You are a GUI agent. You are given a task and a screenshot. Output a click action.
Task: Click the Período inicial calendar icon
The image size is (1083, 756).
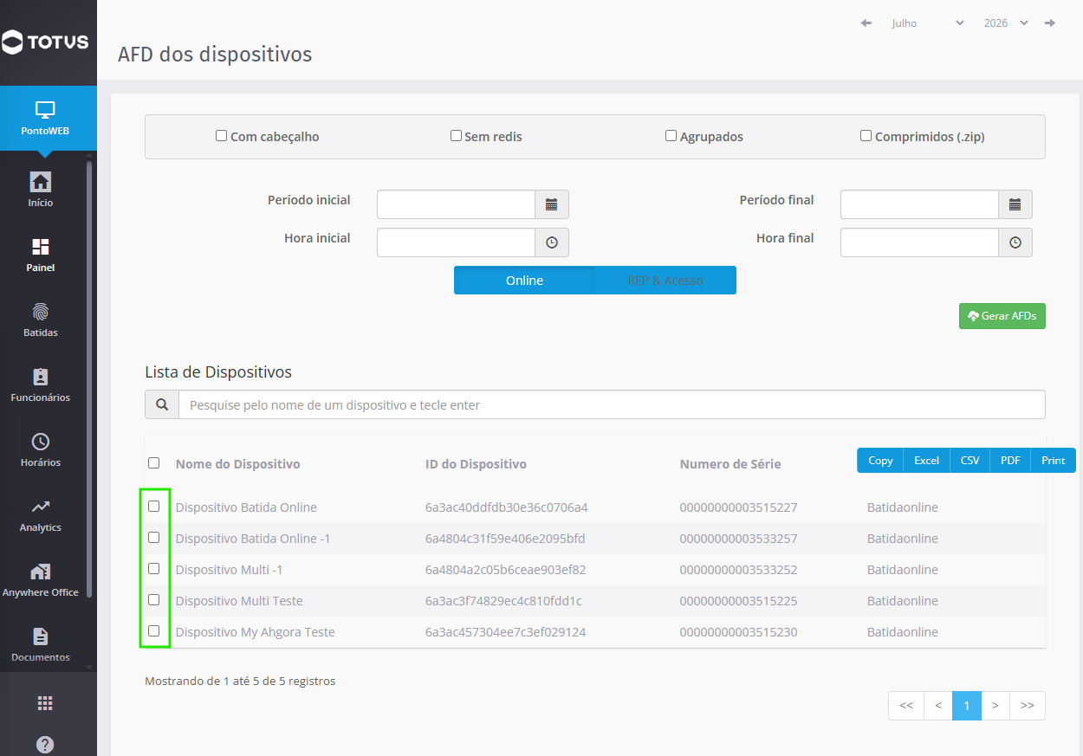(x=552, y=204)
